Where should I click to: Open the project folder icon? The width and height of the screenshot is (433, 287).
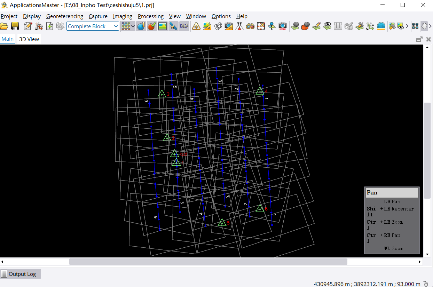[4, 26]
